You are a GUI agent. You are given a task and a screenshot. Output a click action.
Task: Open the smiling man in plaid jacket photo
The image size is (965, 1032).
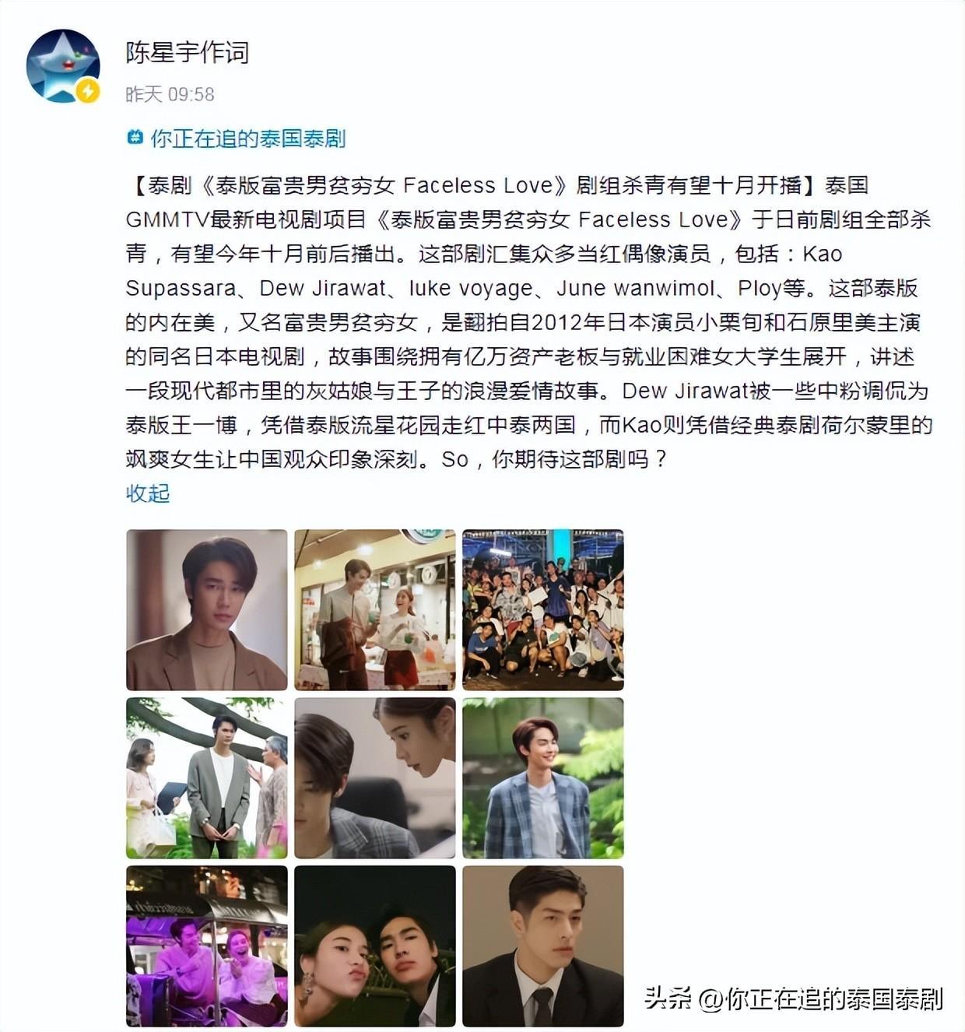click(x=543, y=778)
